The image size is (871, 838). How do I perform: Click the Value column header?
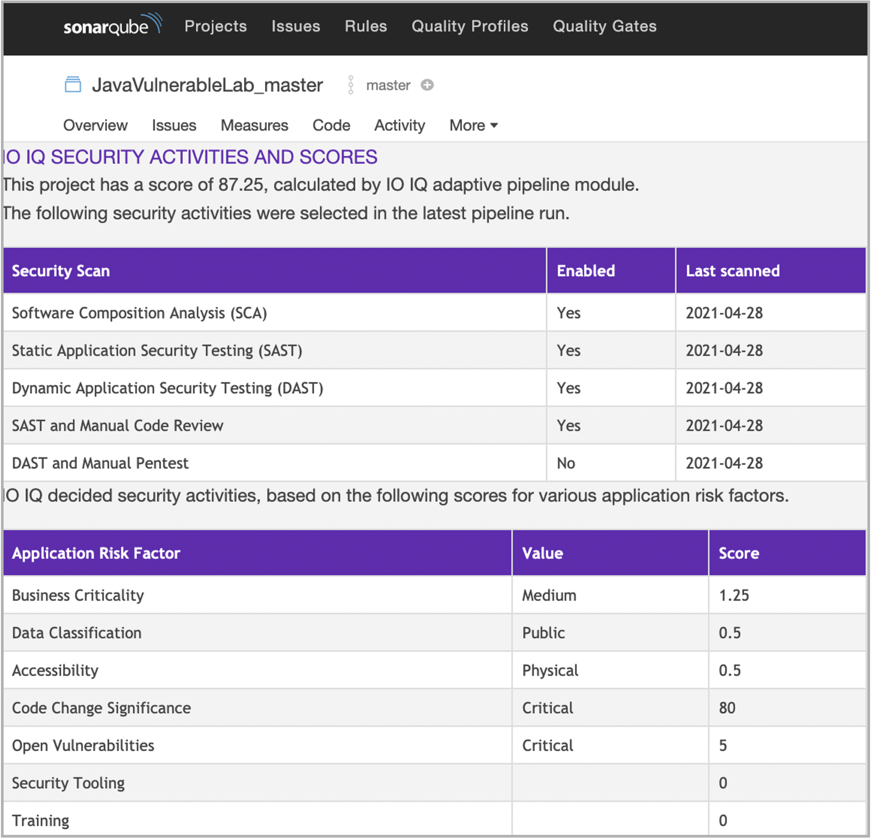point(610,553)
